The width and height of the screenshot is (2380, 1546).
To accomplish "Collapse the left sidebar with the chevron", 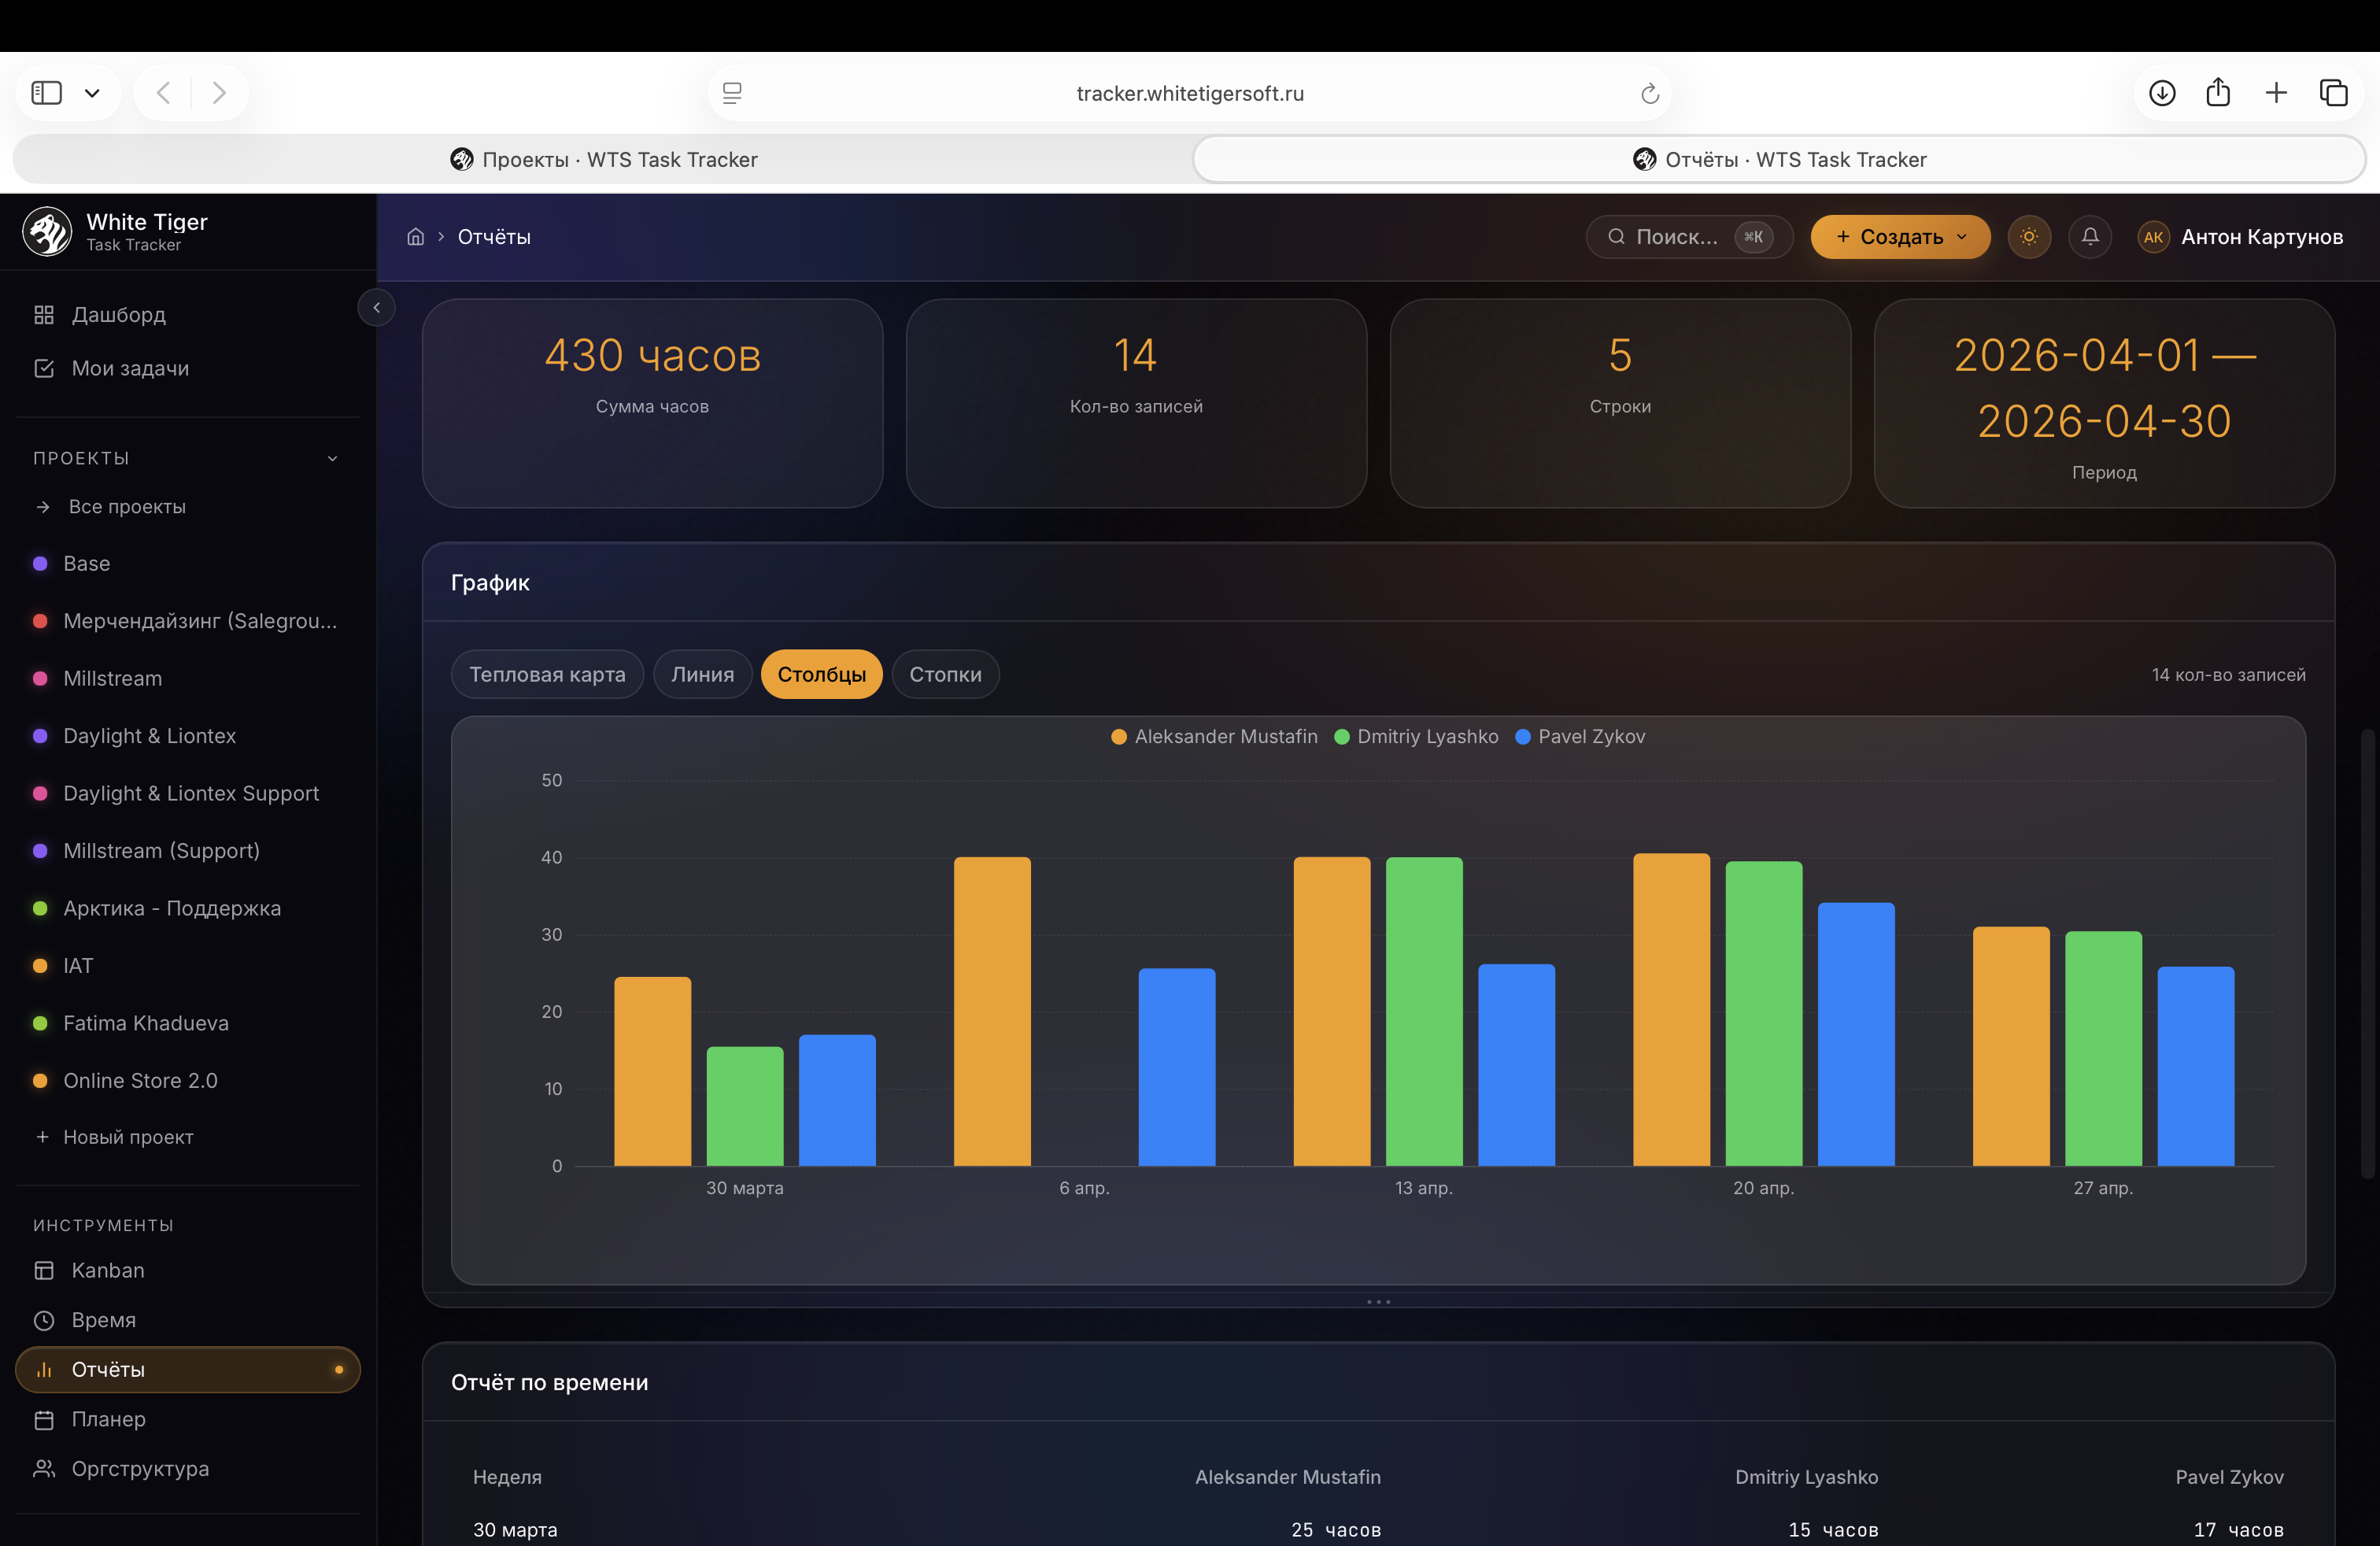I will click(377, 307).
